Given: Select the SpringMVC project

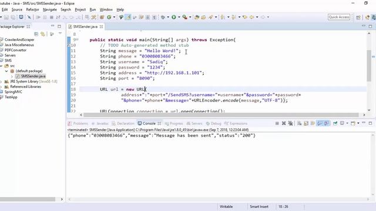Looking at the screenshot, I should tap(13, 92).
